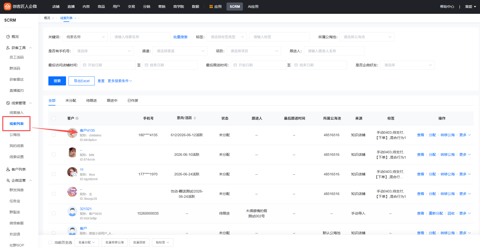Click 转移公海 for the Milk row
The height and width of the screenshot is (248, 480).
(447, 155)
